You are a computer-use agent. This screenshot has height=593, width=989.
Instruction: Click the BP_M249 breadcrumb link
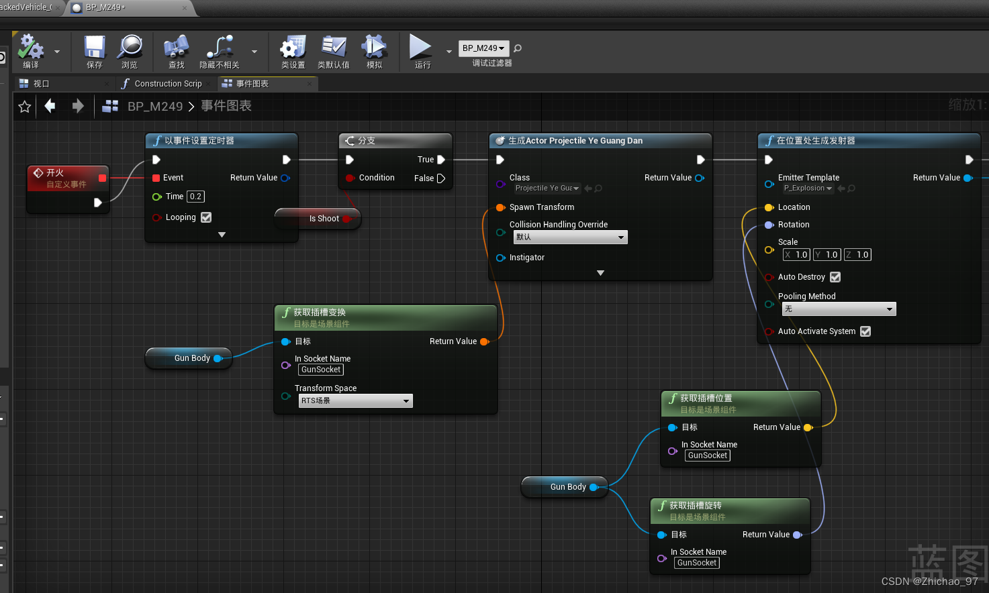click(155, 107)
